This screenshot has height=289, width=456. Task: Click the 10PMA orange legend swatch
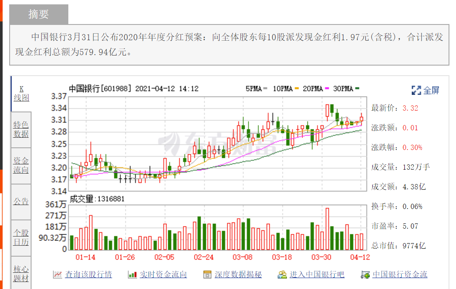pyautogui.click(x=297, y=88)
